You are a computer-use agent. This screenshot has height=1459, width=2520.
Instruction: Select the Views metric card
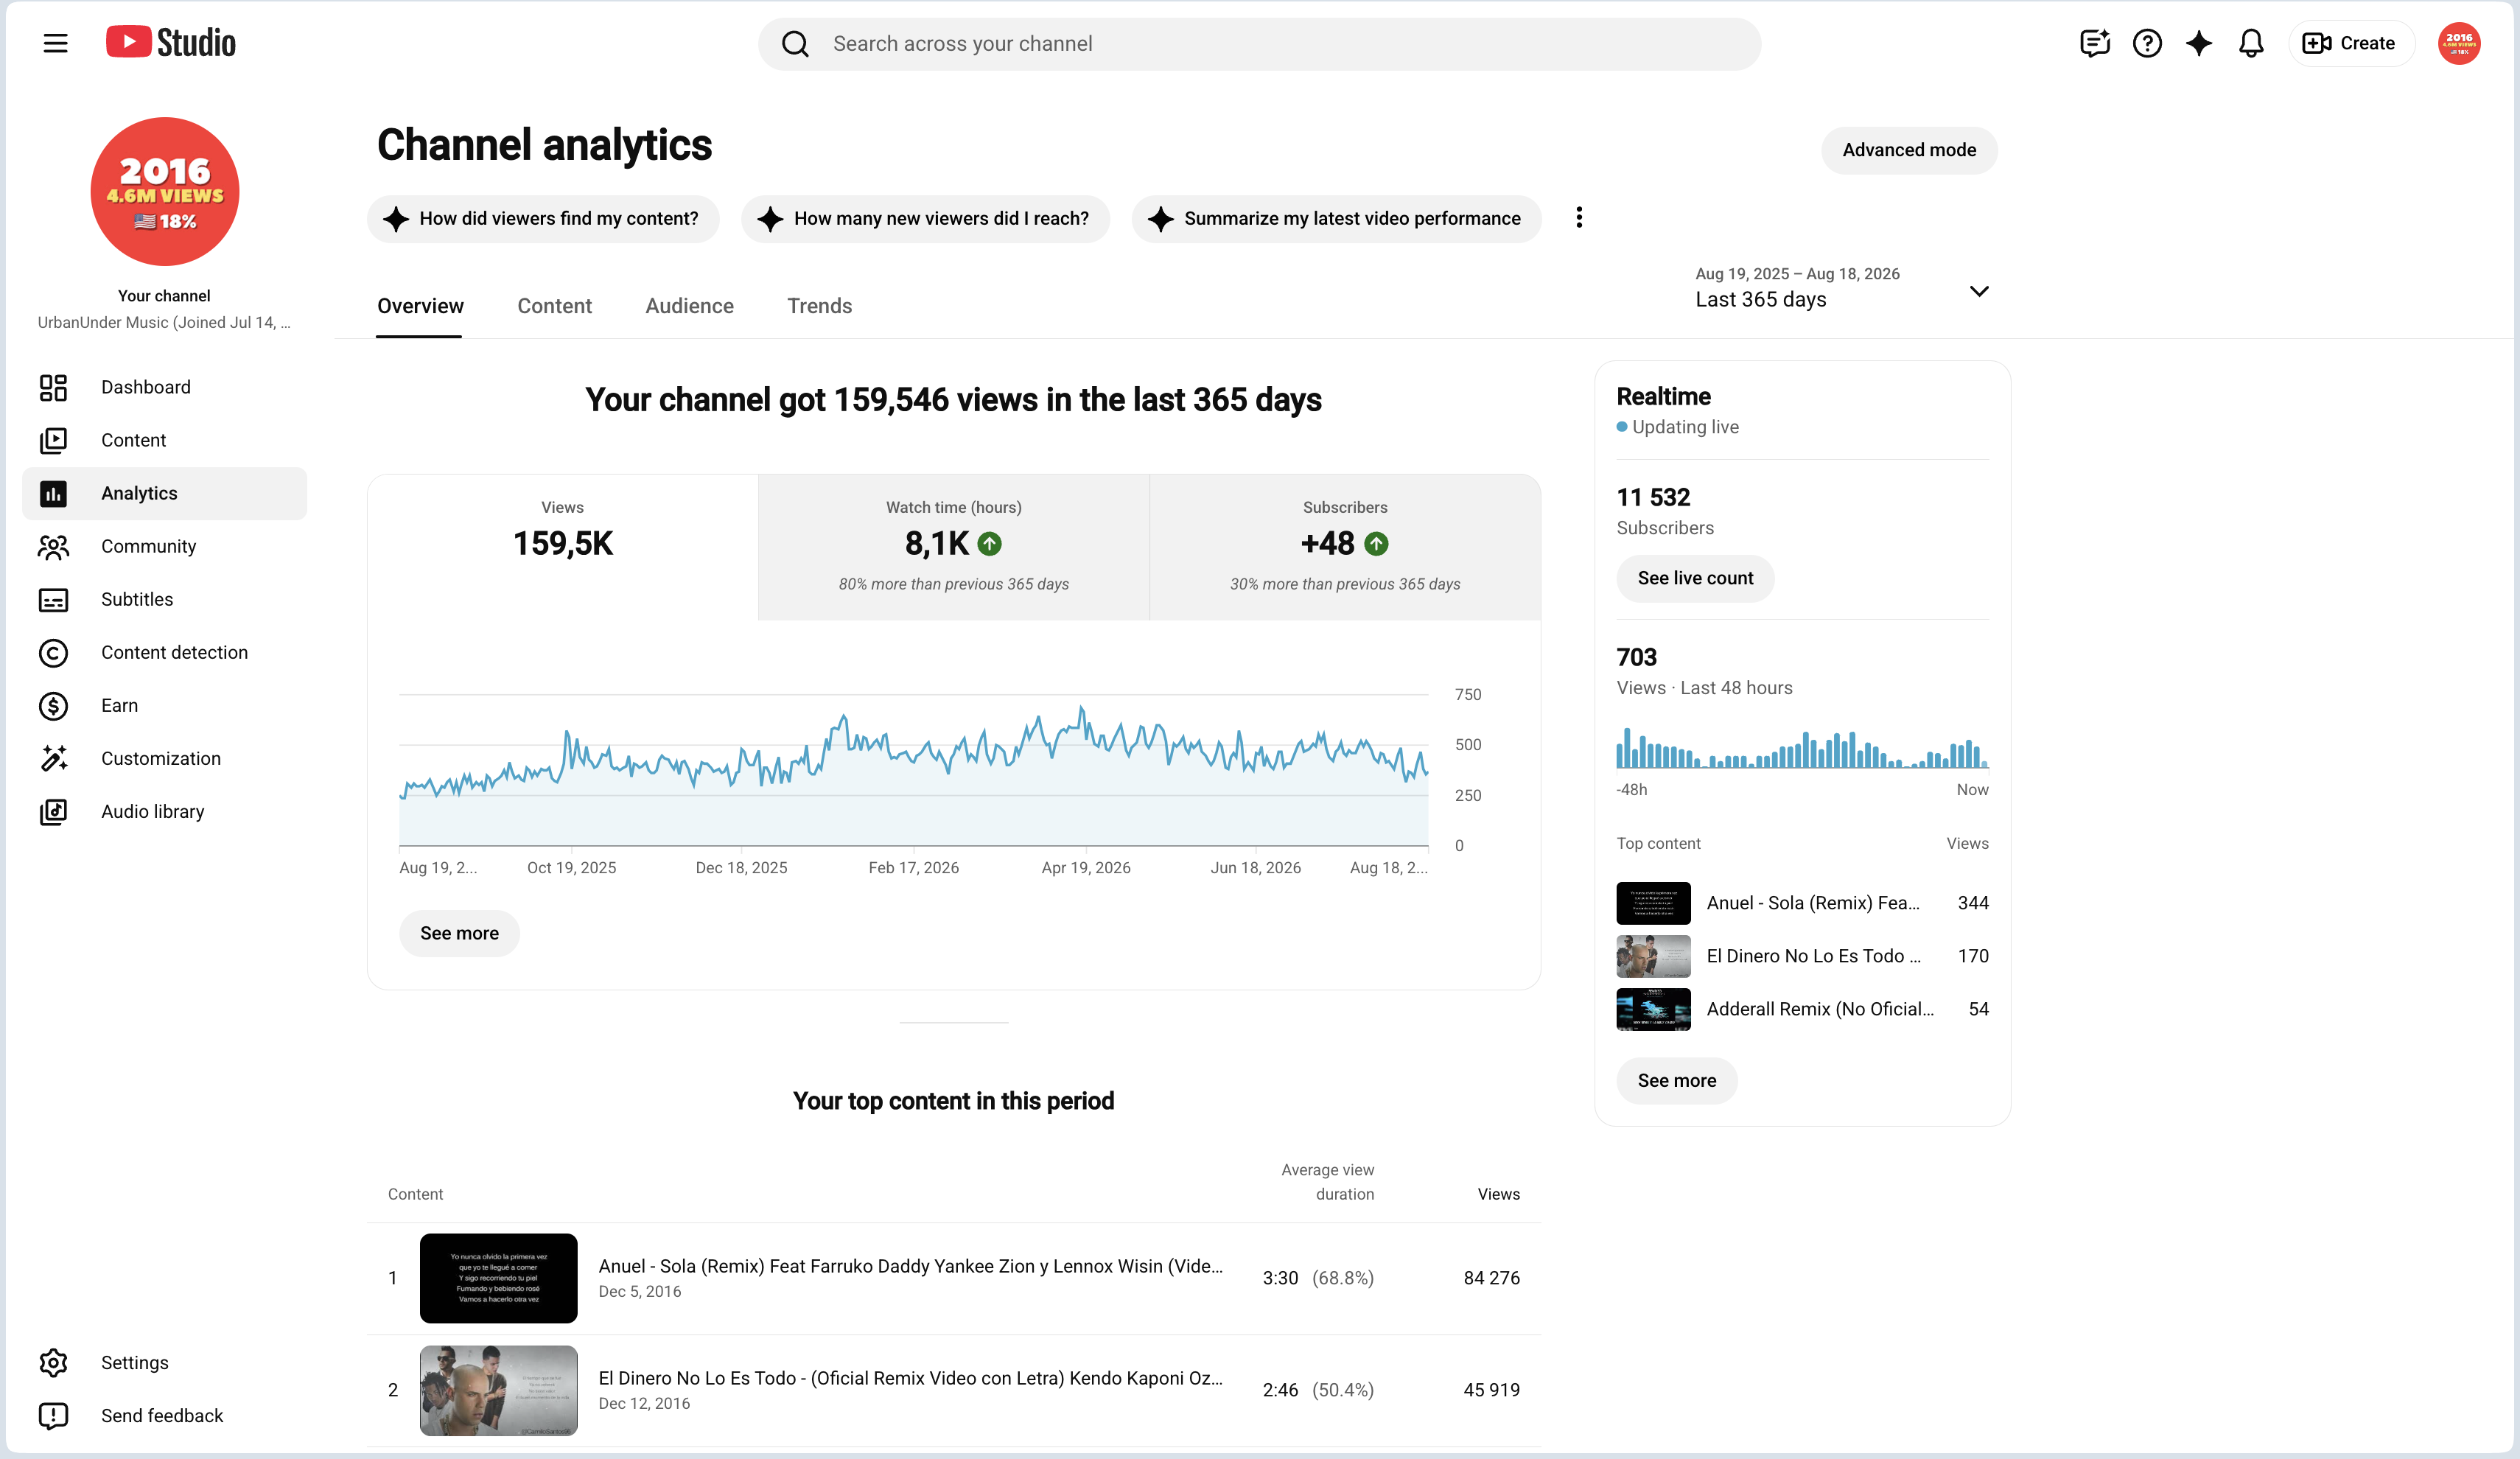click(563, 547)
